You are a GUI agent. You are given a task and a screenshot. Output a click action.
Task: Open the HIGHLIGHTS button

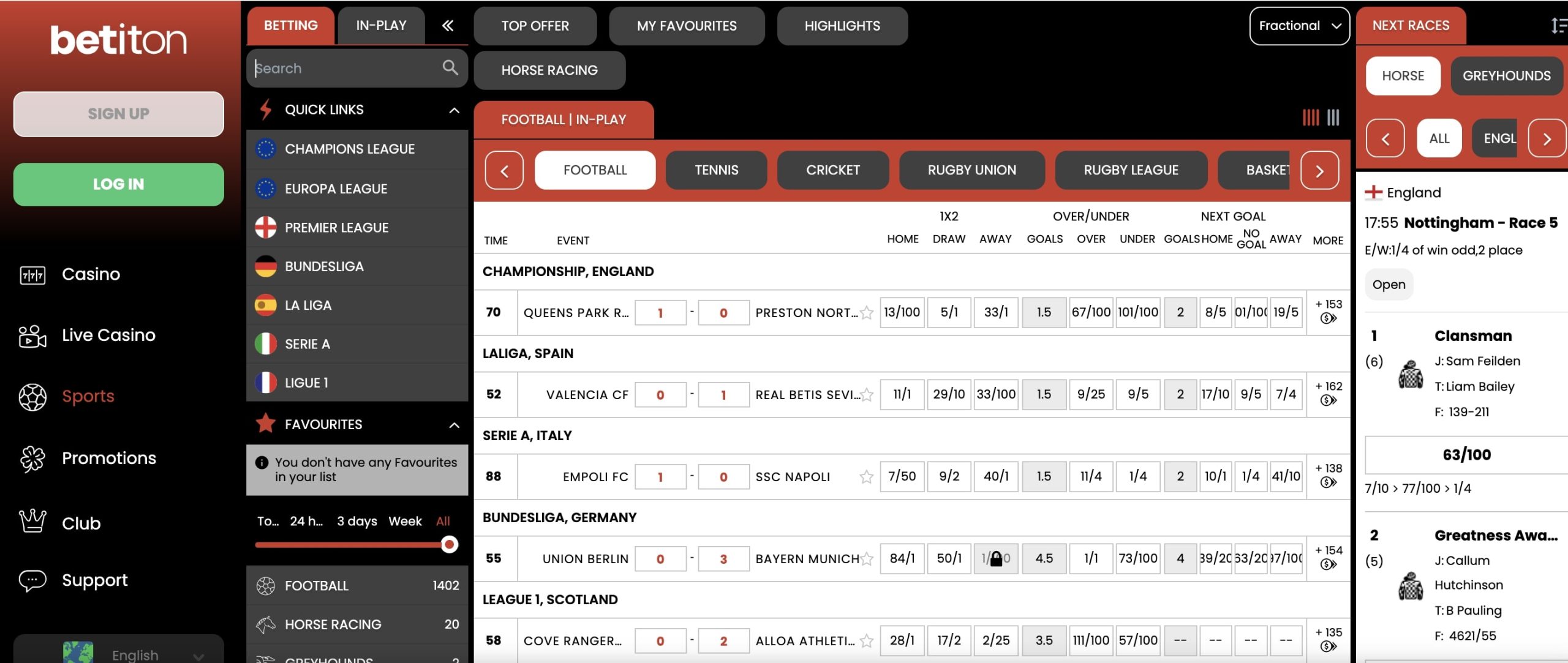(x=842, y=26)
